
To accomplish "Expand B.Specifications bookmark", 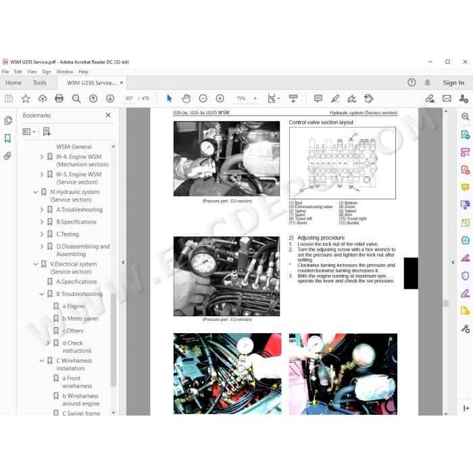I will [42, 222].
